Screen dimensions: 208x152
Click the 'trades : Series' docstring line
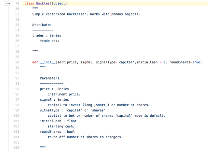pyautogui.click(x=47, y=35)
